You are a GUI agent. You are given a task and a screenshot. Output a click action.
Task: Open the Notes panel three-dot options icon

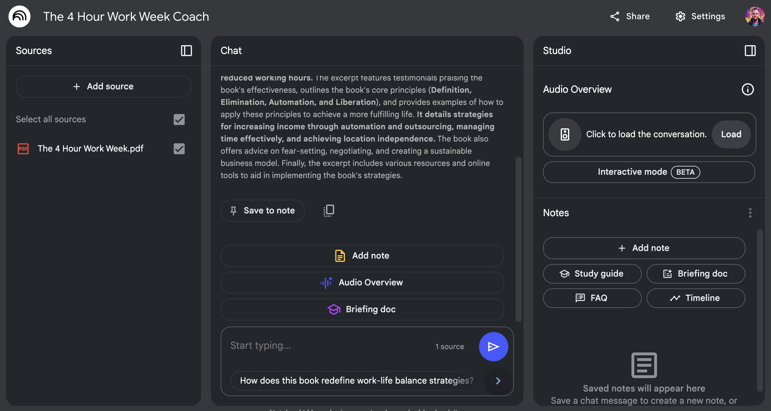coord(750,213)
